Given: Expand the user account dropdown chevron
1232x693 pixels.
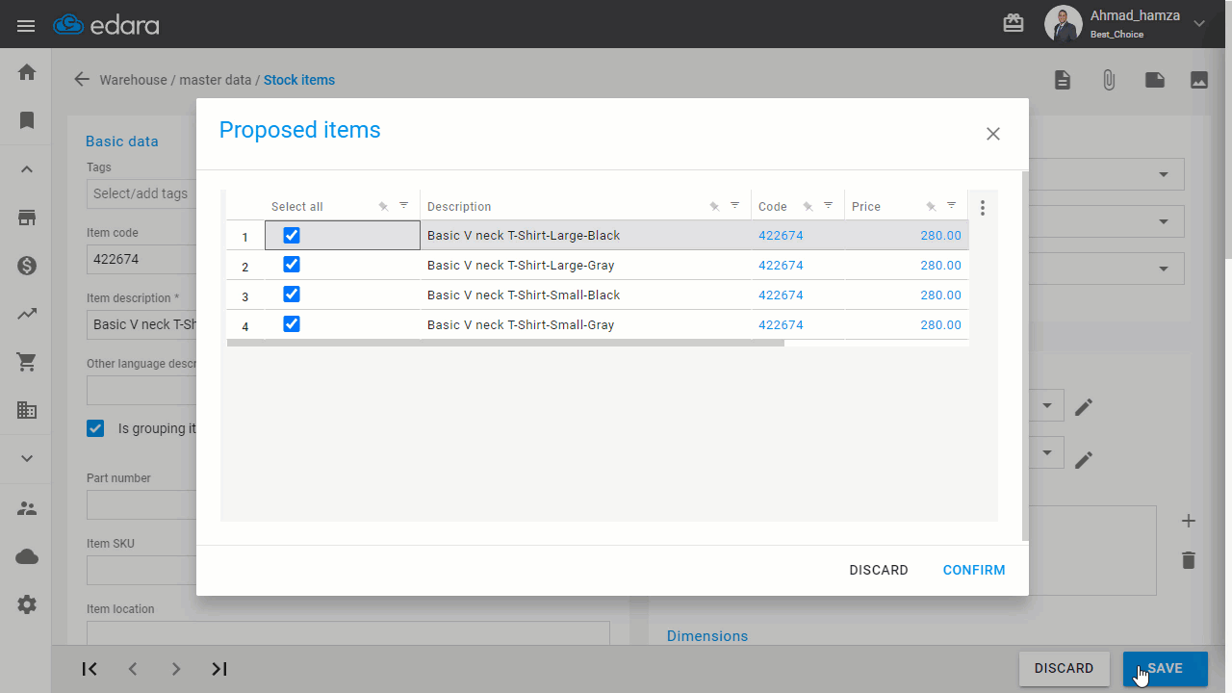Looking at the screenshot, I should pyautogui.click(x=1199, y=24).
